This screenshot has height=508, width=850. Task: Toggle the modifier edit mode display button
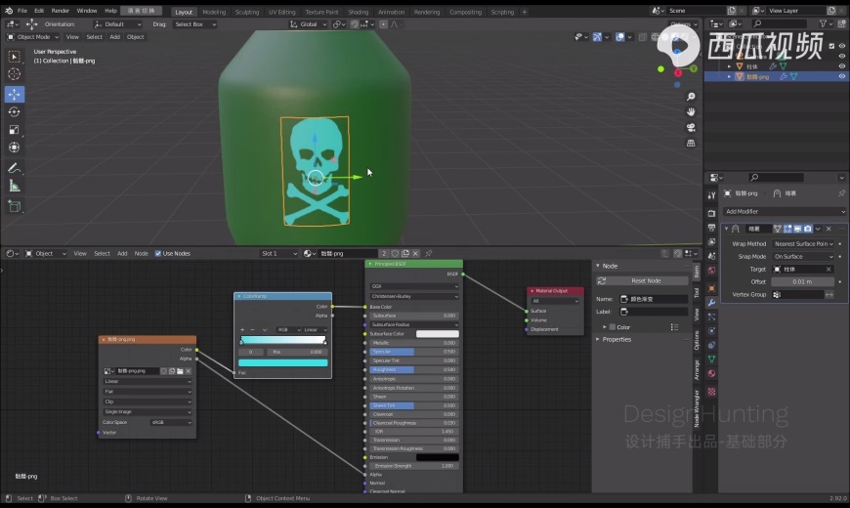click(787, 229)
